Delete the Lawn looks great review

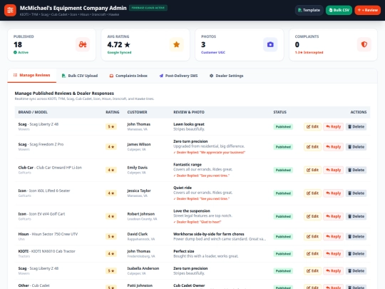click(356, 126)
